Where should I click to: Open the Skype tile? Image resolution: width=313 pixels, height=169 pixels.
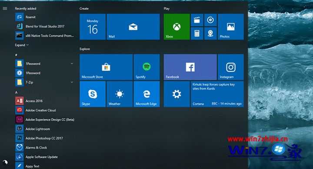point(93,94)
